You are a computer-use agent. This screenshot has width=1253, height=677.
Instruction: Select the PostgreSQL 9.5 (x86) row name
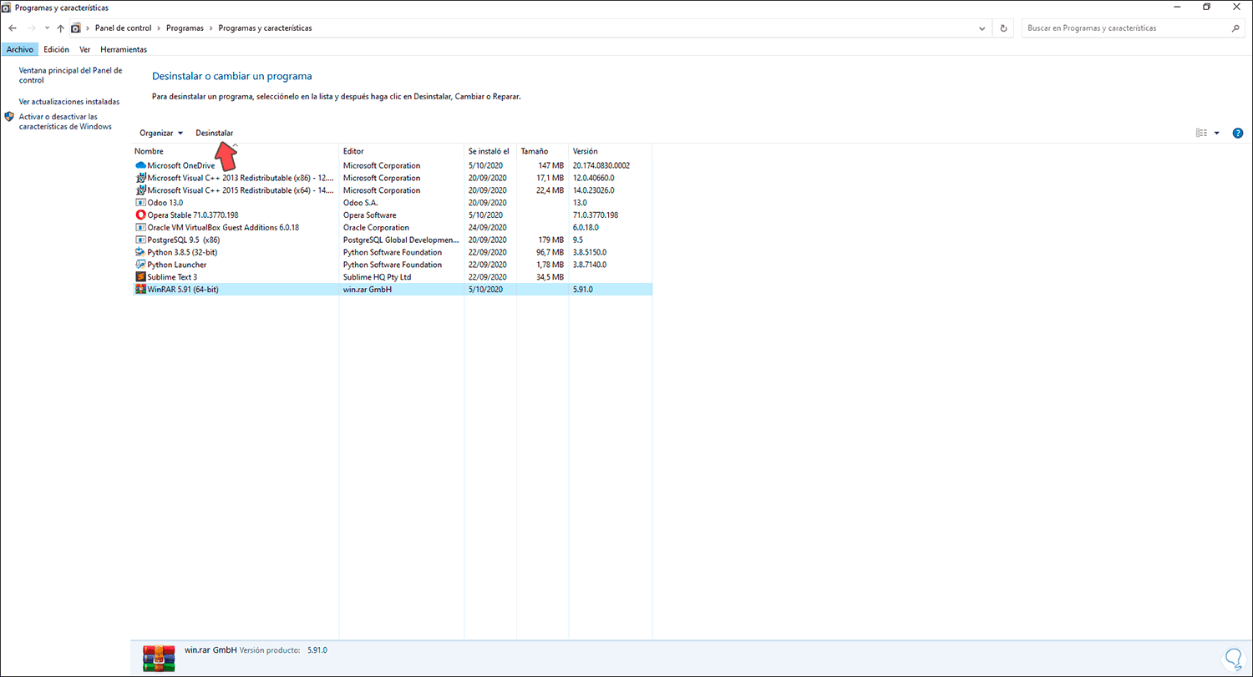click(184, 240)
